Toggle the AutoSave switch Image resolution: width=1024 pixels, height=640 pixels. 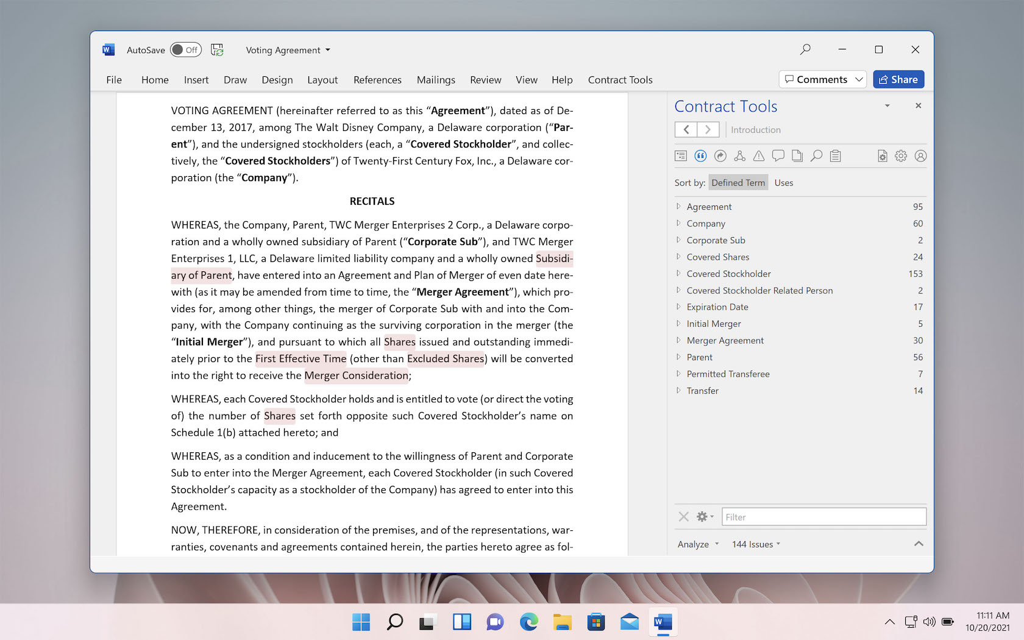click(x=185, y=50)
